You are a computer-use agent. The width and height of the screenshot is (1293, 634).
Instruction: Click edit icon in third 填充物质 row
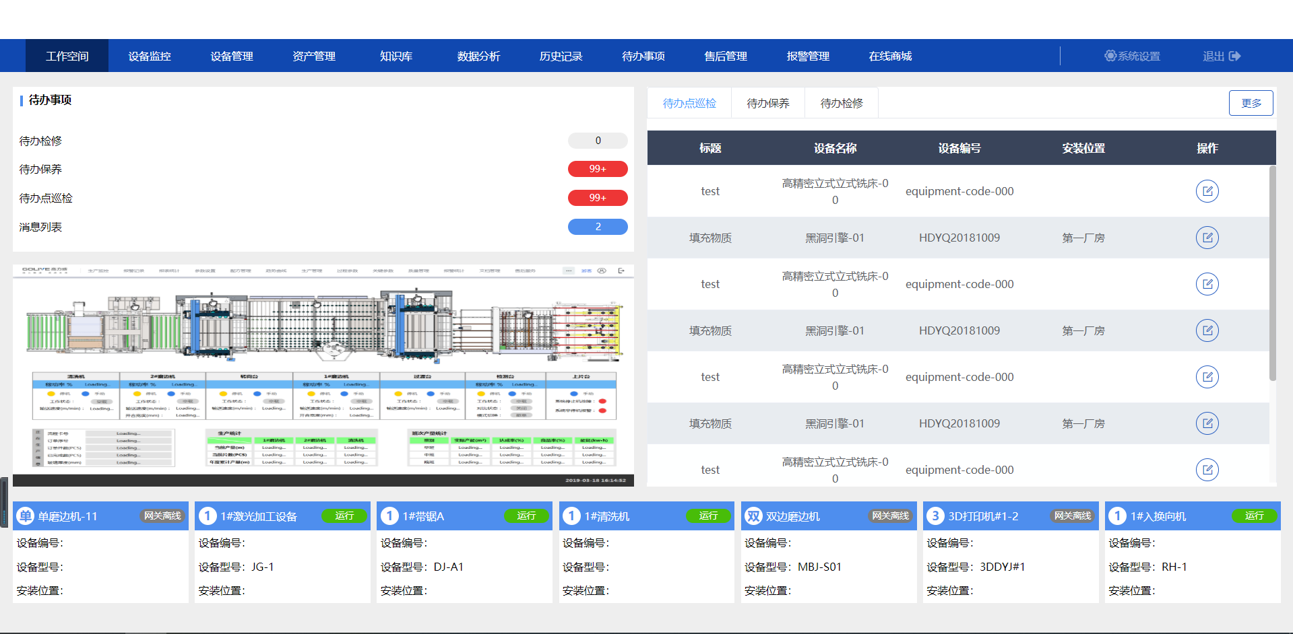pos(1207,423)
